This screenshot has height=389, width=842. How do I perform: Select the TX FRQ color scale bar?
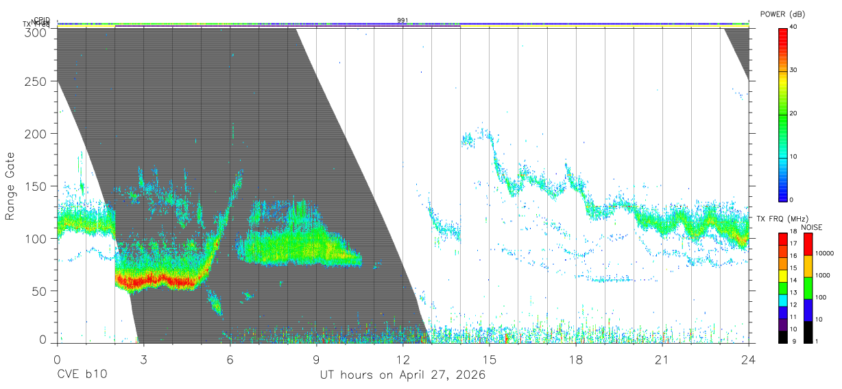coord(783,287)
